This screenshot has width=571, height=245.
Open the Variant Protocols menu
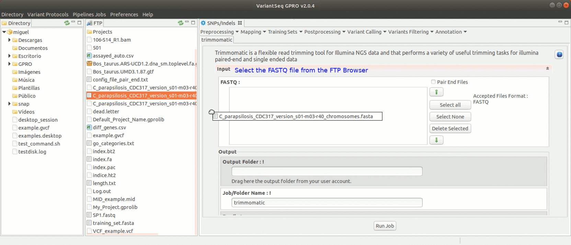click(48, 14)
